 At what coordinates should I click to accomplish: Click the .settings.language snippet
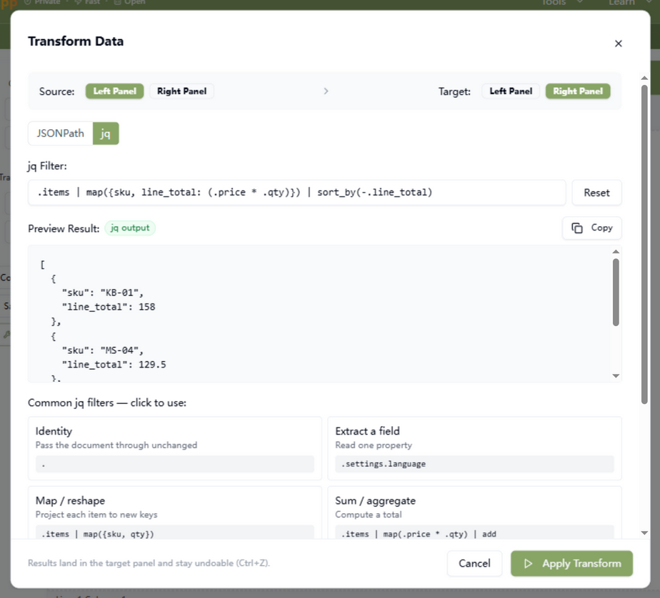[x=474, y=464]
